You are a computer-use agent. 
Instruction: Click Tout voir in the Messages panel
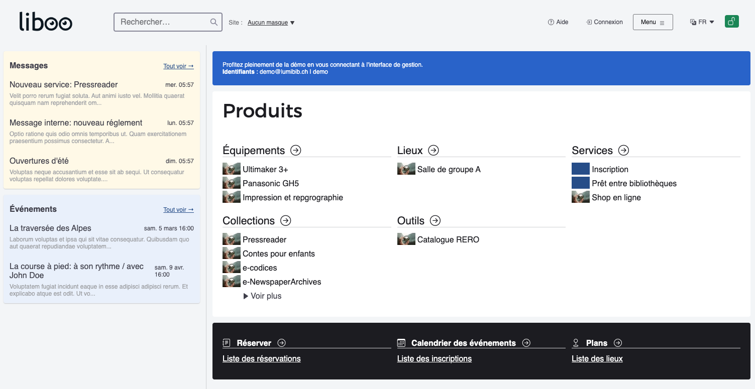pyautogui.click(x=178, y=66)
